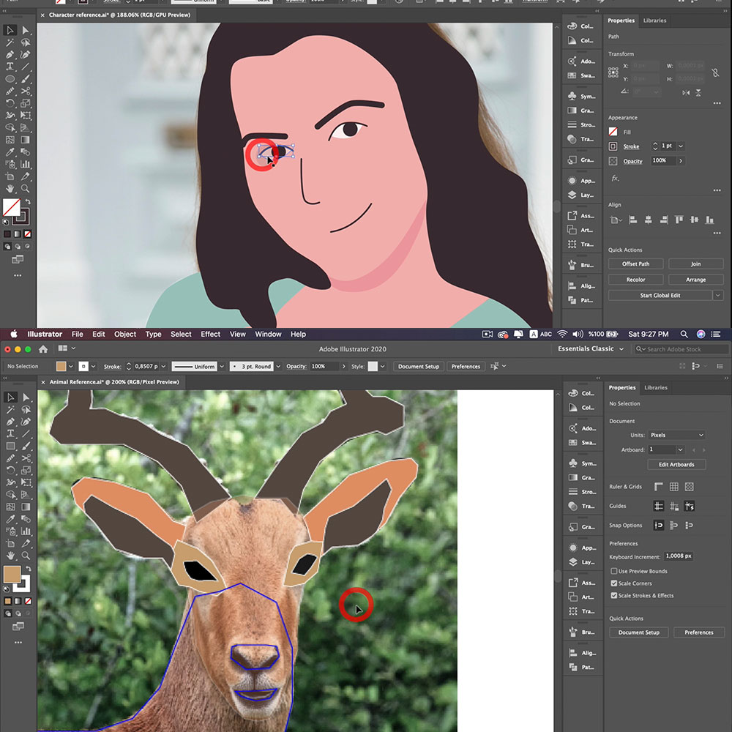Click the tan fill color swatch in lower toolbar
732x732 pixels.
(x=12, y=574)
